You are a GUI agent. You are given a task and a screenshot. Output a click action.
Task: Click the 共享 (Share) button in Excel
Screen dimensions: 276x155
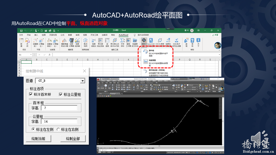[215, 35]
